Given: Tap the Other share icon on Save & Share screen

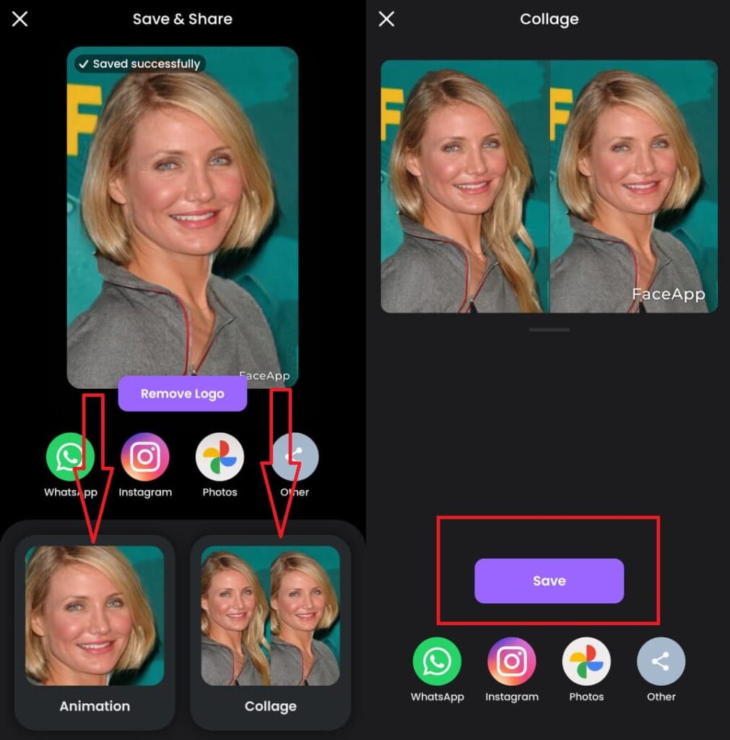Looking at the screenshot, I should coord(295,457).
